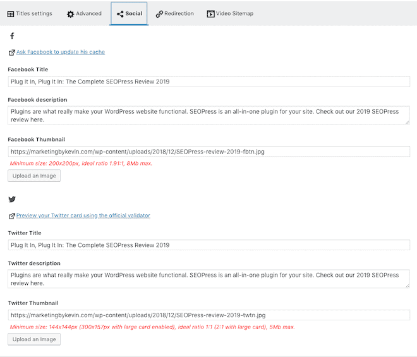Open the Redirection tab
Image resolution: width=417 pixels, height=357 pixels.
coord(175,13)
